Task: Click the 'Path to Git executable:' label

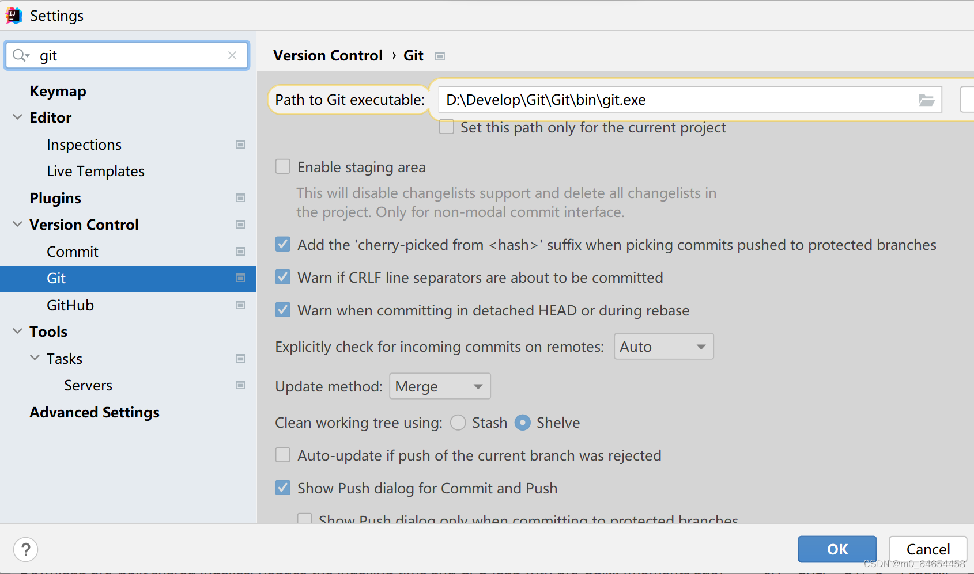Action: point(350,100)
